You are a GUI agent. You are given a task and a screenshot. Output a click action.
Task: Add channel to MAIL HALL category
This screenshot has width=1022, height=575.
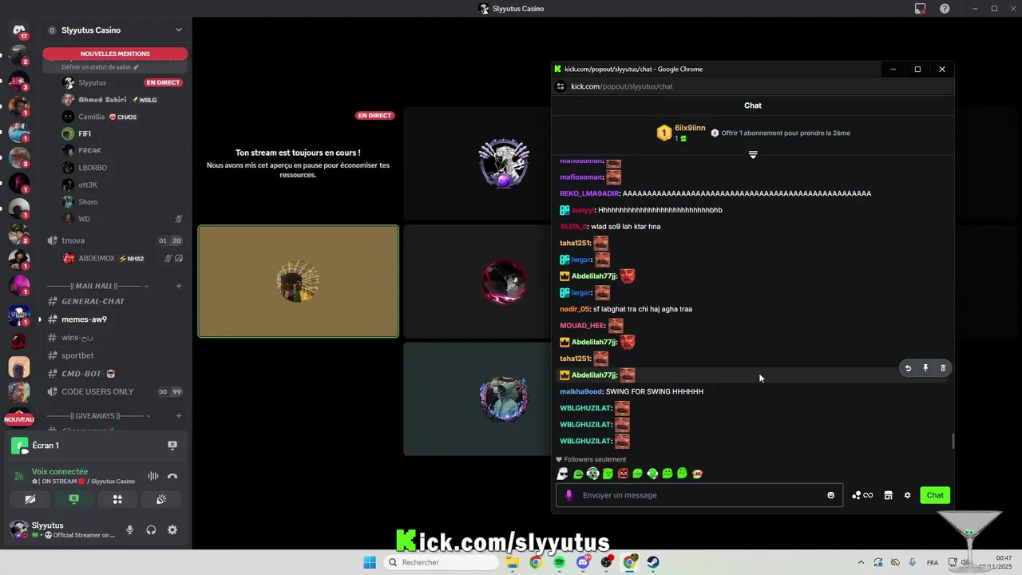(179, 286)
